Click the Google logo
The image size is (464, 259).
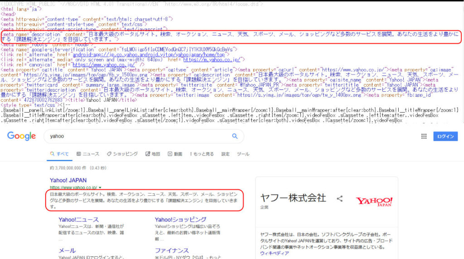point(21,136)
